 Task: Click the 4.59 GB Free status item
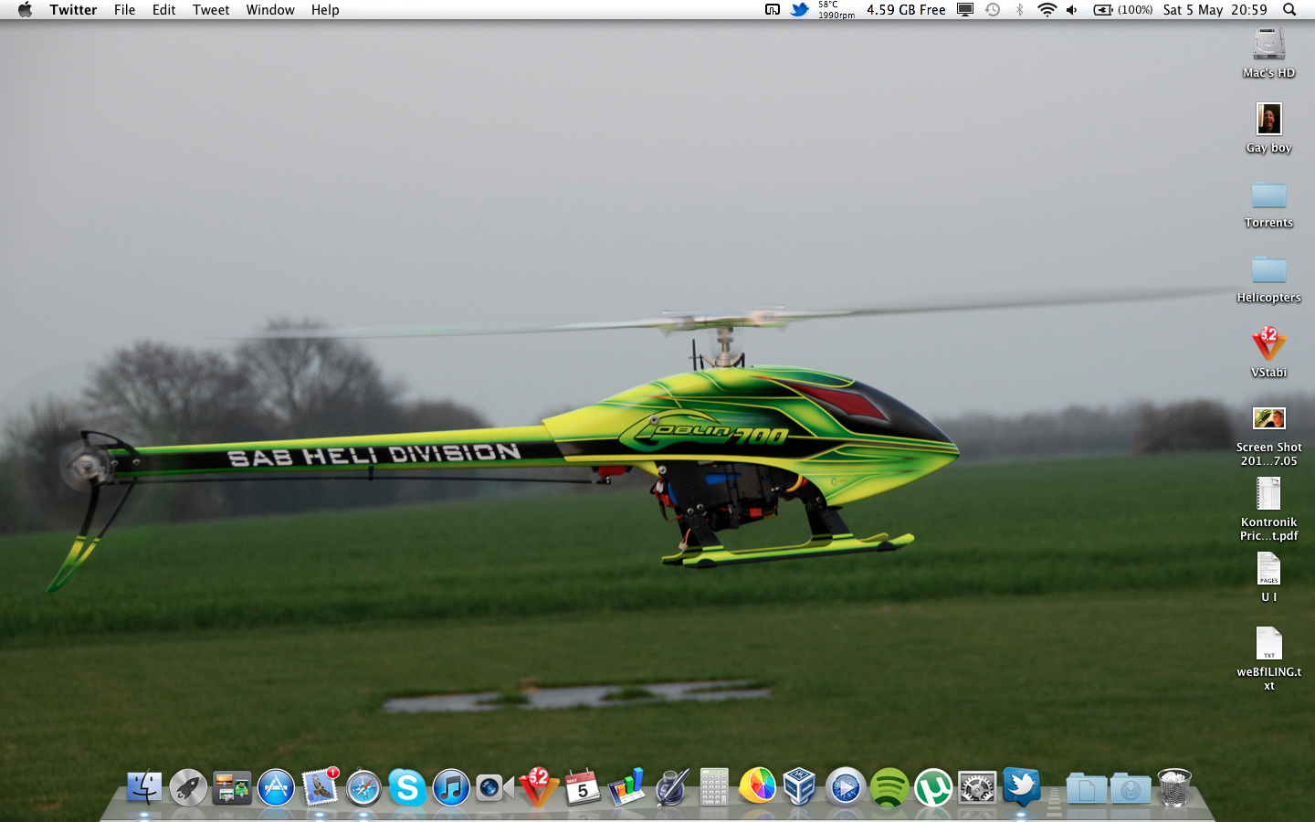(x=906, y=10)
